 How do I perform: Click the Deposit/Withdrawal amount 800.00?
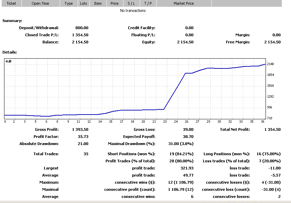click(x=82, y=28)
